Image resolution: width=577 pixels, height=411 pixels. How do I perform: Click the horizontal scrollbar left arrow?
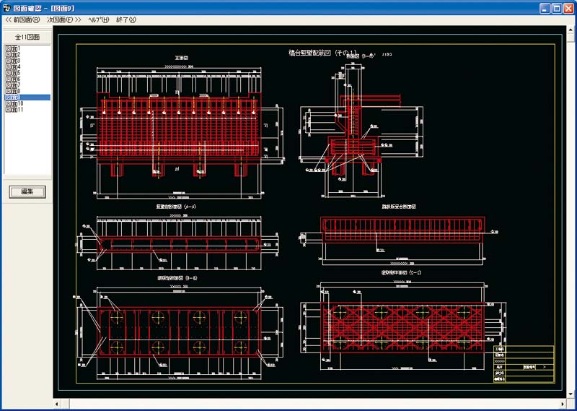tap(57, 404)
